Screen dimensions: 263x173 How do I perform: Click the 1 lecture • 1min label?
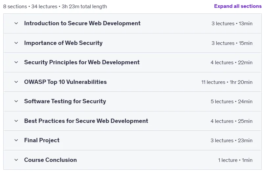coord(235,160)
